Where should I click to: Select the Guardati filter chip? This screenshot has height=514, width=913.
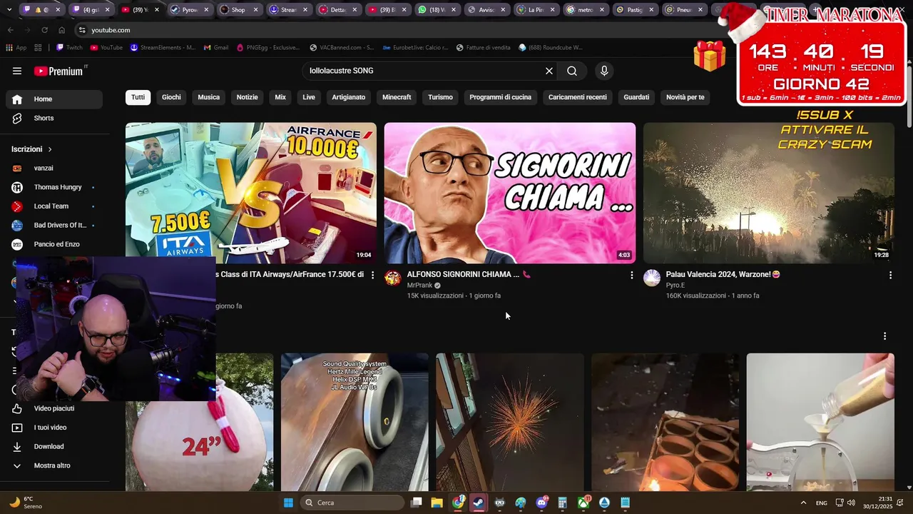(636, 97)
